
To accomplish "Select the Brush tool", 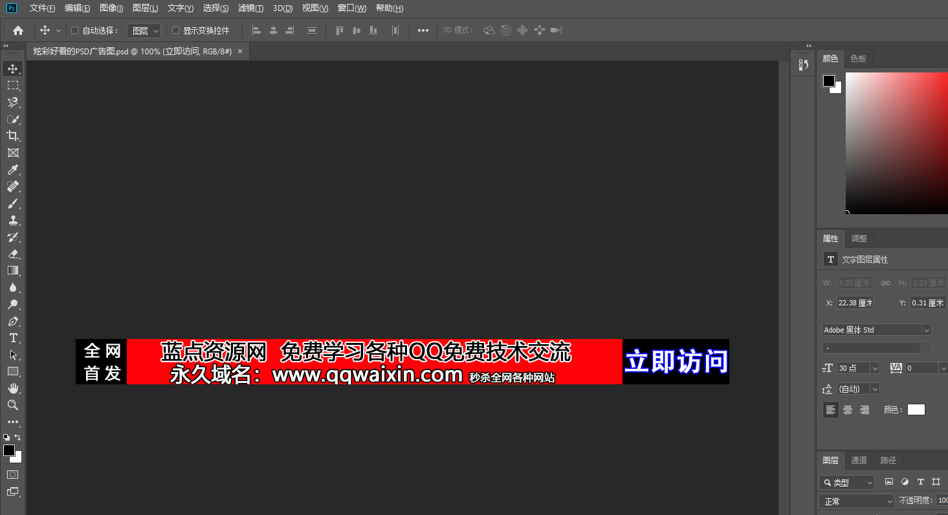I will 13,204.
